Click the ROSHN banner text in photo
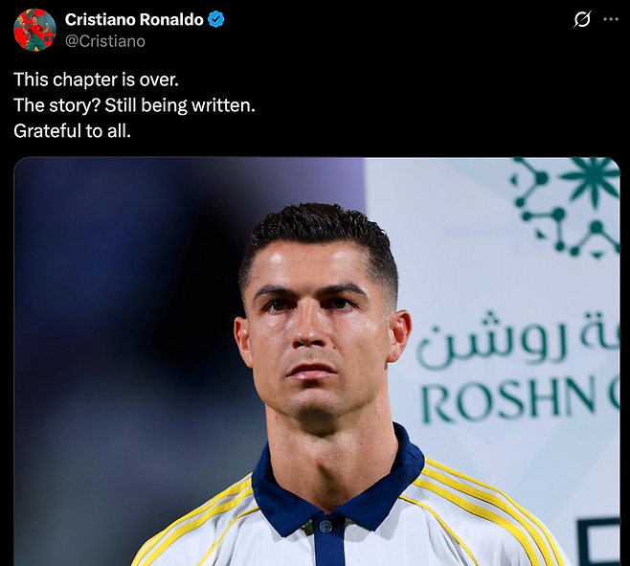Viewport: 630px width, 566px height. coord(520,398)
